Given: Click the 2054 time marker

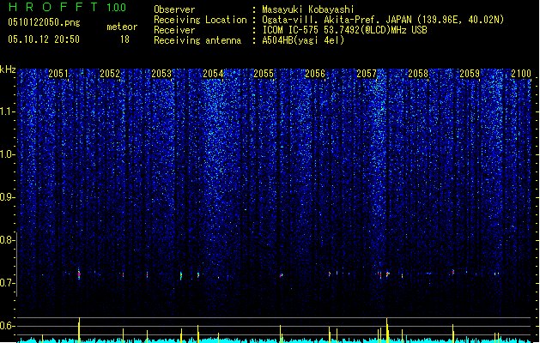Looking at the screenshot, I should [x=213, y=74].
